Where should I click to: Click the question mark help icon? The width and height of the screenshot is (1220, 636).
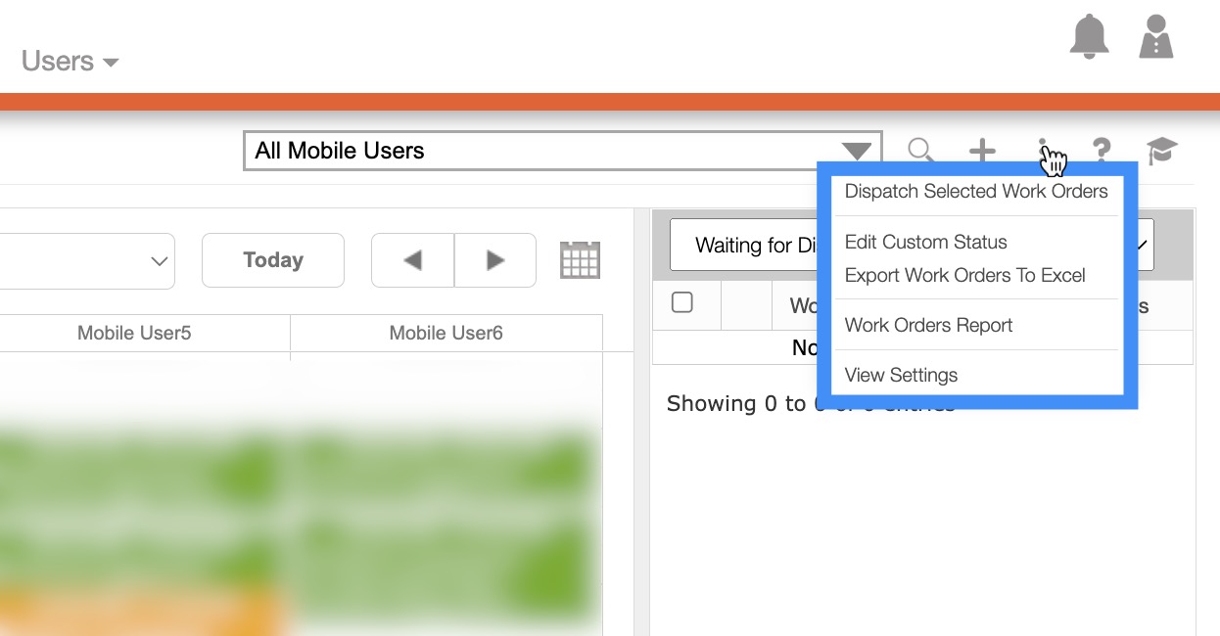pos(1102,151)
